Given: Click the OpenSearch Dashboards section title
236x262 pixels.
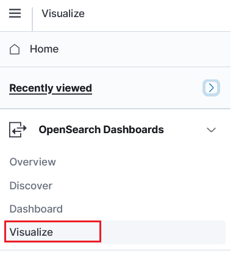Looking at the screenshot, I should tap(101, 129).
